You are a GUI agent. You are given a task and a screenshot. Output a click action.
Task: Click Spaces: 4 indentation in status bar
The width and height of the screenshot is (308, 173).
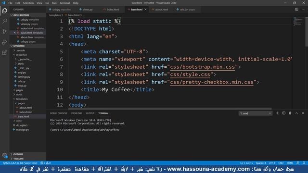tap(261, 163)
